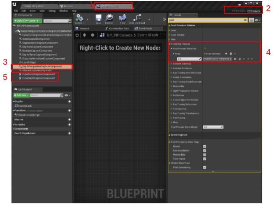Viewport: 273px width, 204px height.
Task: Click the material blend weight 1.0 field
Action: [x=189, y=59]
